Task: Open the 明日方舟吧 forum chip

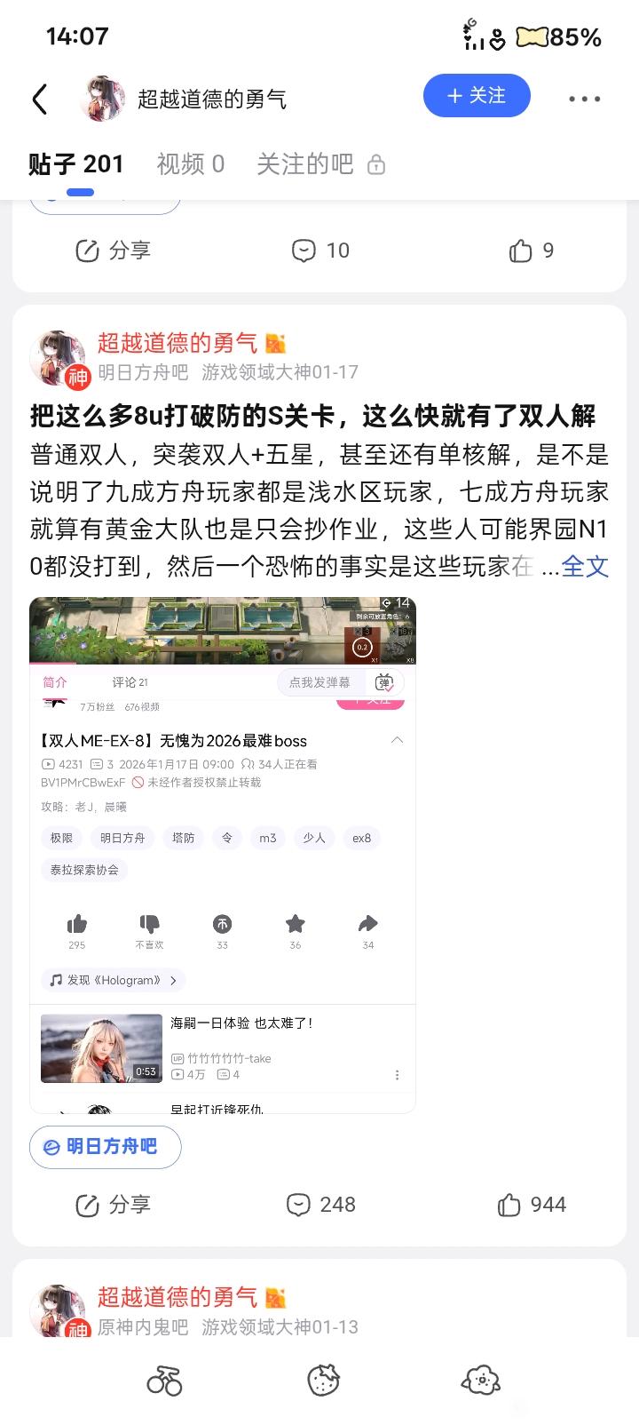Action: [106, 1147]
